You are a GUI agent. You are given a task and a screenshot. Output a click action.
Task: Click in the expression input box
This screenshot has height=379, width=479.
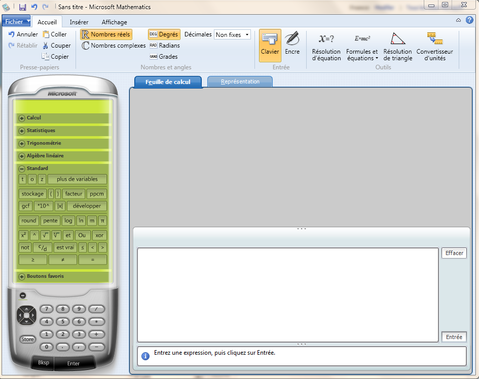coord(288,295)
